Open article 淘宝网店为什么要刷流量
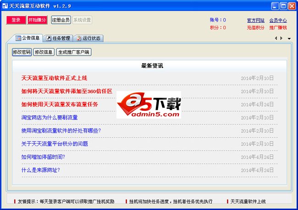Viewport: 298px width, 210px height. point(50,118)
